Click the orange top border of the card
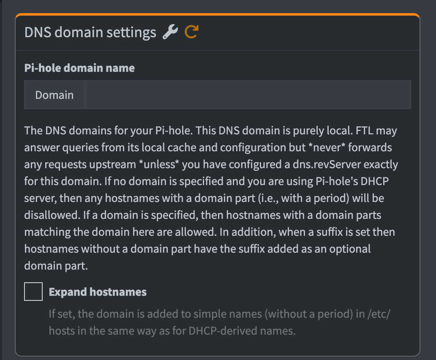Image resolution: width=436 pixels, height=360 pixels. pos(218,15)
